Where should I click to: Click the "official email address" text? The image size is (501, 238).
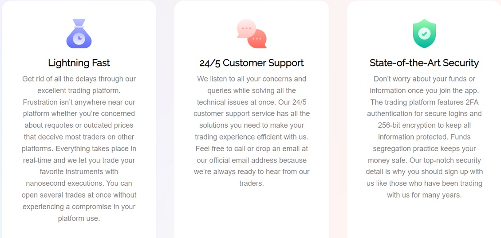[242, 160]
